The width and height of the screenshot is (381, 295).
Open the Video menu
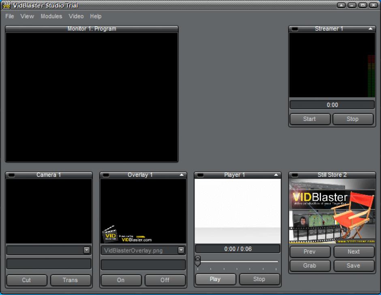pos(76,16)
